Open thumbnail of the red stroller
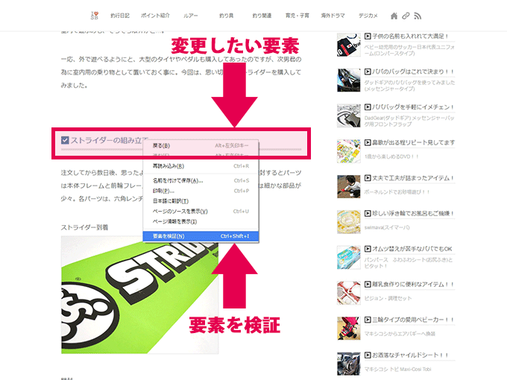507x380 pixels. pyautogui.click(x=349, y=329)
